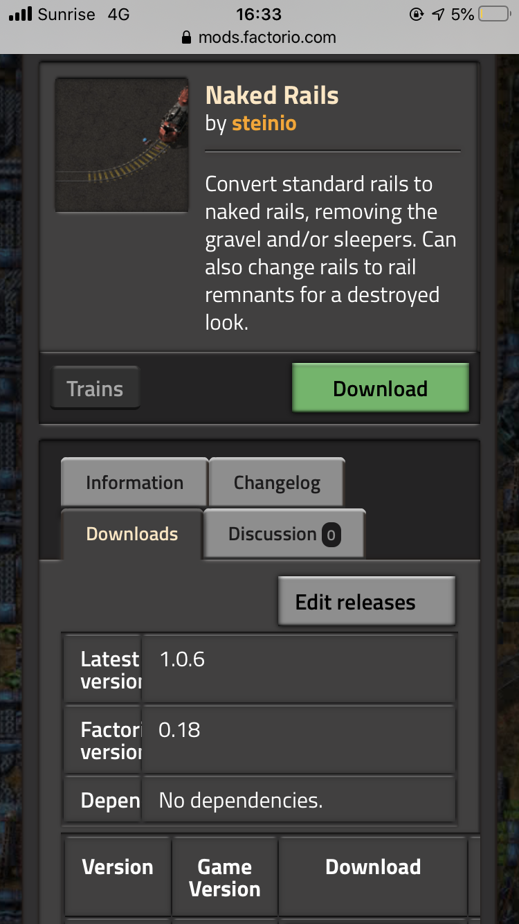This screenshot has width=519, height=924.
Task: Tap the Download column header
Action: [373, 867]
